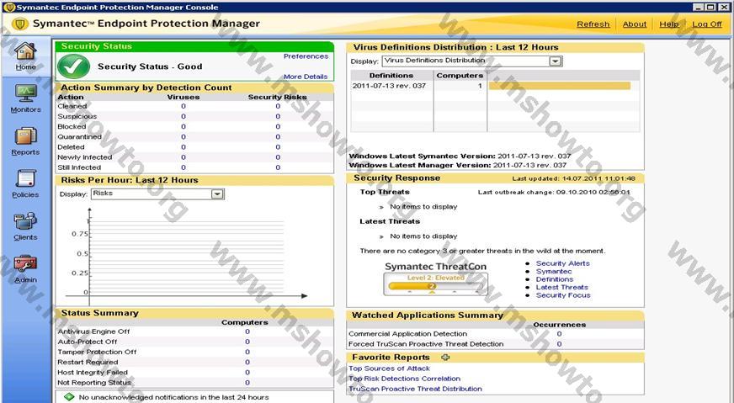Click the Security Status - Good text
Viewport: 734px width, 403px height.
coord(150,66)
